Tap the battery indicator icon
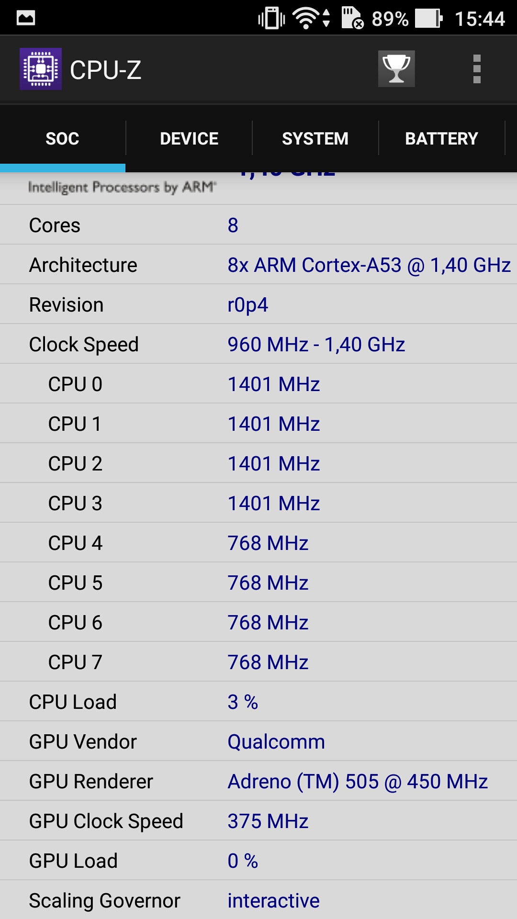The image size is (517, 919). (x=429, y=19)
